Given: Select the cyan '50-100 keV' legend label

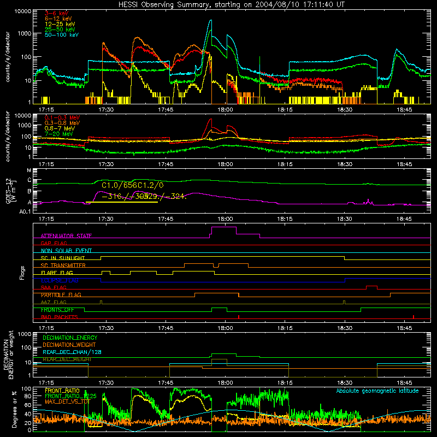Looking at the screenshot, I should (62, 35).
